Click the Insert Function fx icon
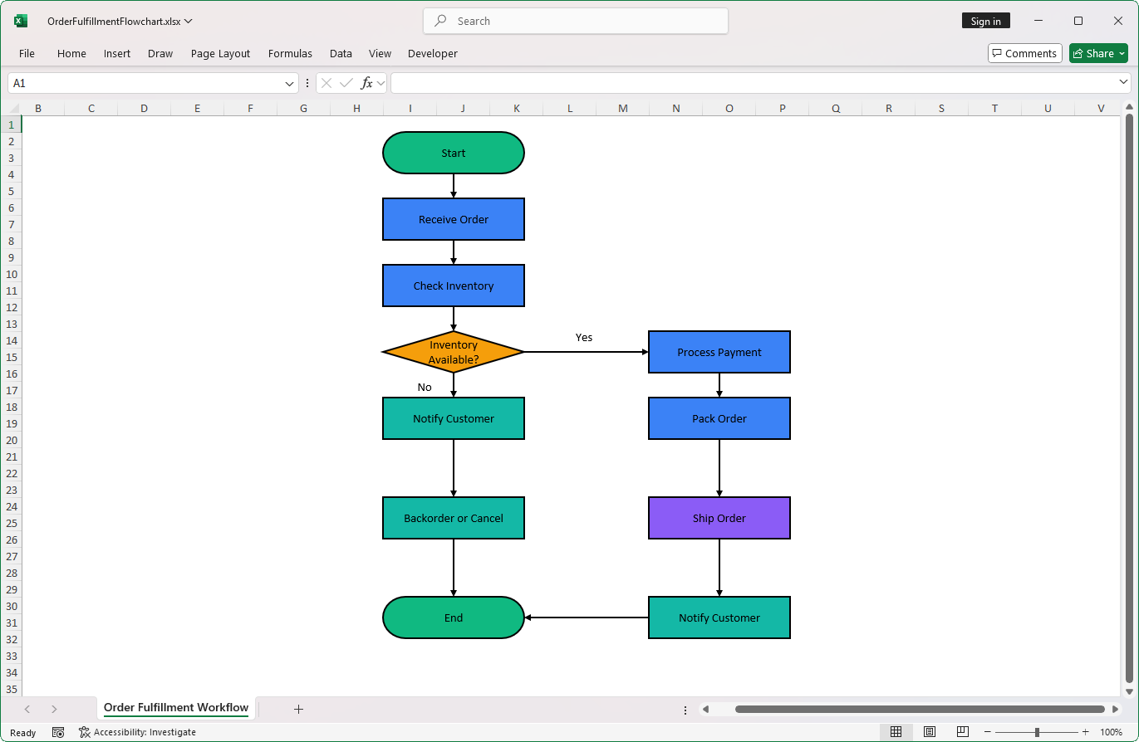 point(366,83)
